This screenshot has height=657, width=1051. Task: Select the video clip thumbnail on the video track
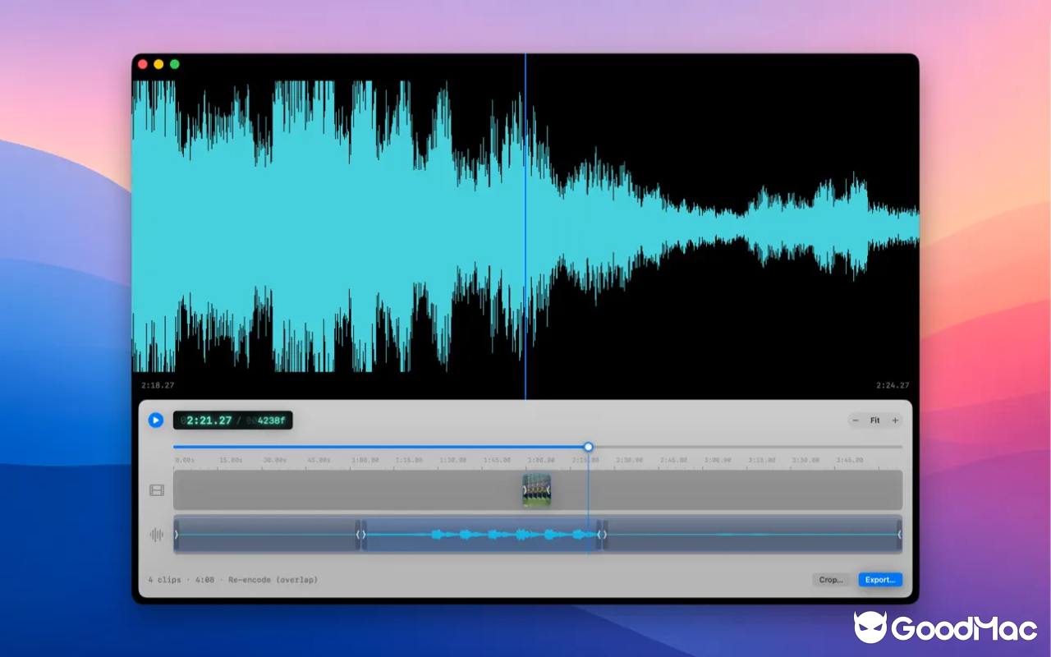[537, 490]
